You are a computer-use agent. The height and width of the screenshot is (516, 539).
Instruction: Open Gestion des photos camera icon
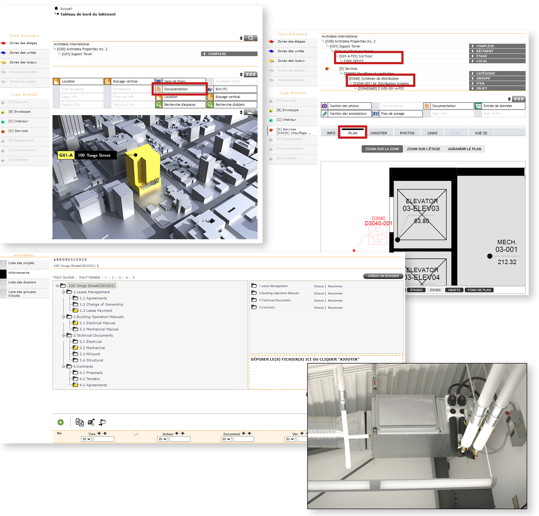click(325, 106)
